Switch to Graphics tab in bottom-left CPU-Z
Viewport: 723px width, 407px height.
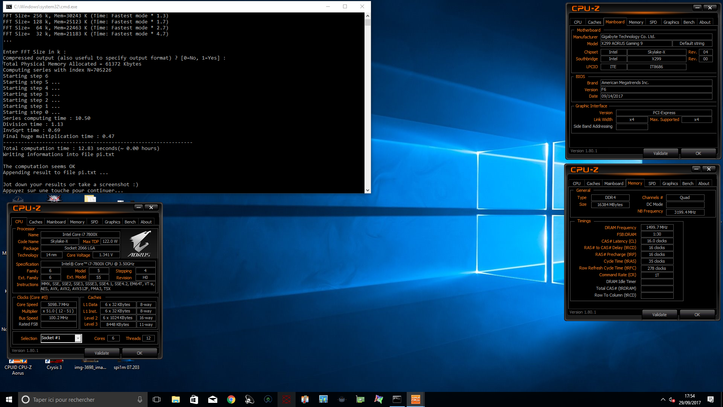(113, 222)
